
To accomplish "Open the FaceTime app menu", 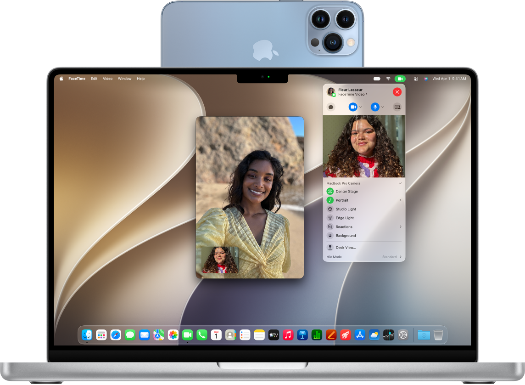I will 77,79.
